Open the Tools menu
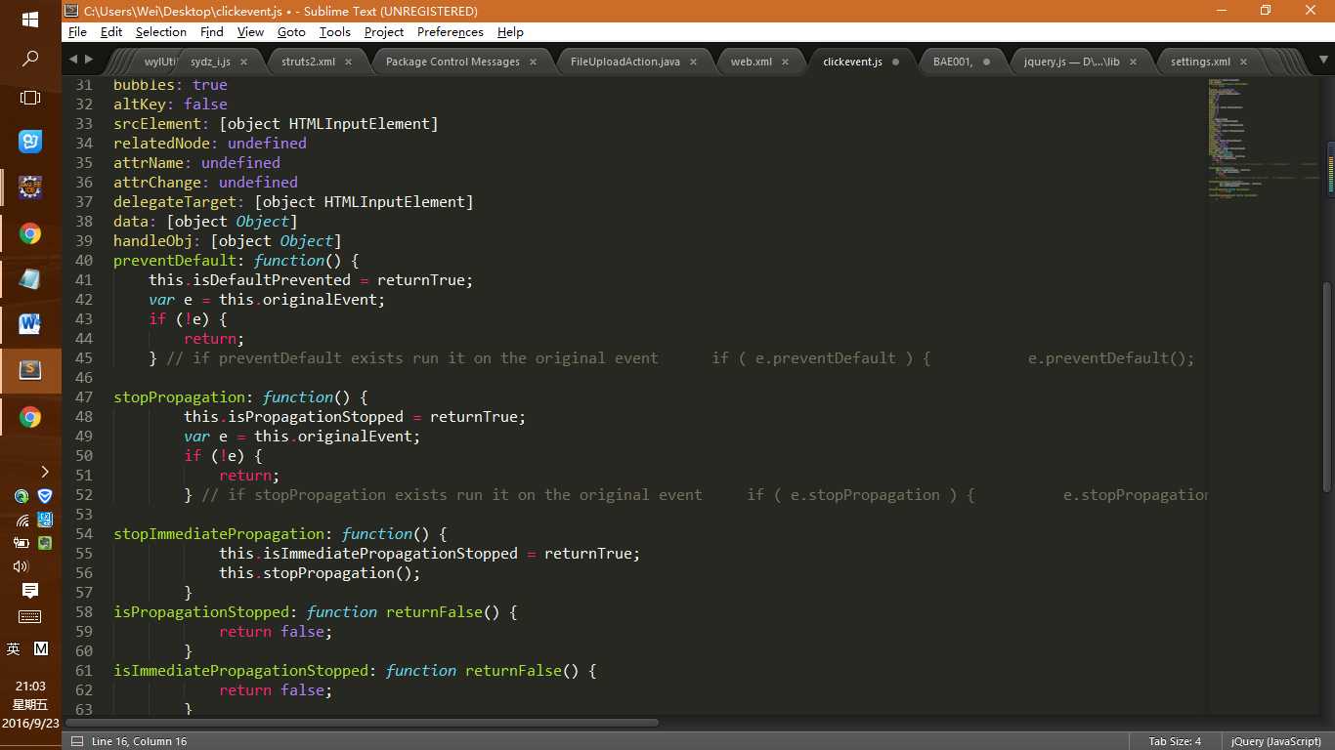1335x750 pixels. (335, 31)
